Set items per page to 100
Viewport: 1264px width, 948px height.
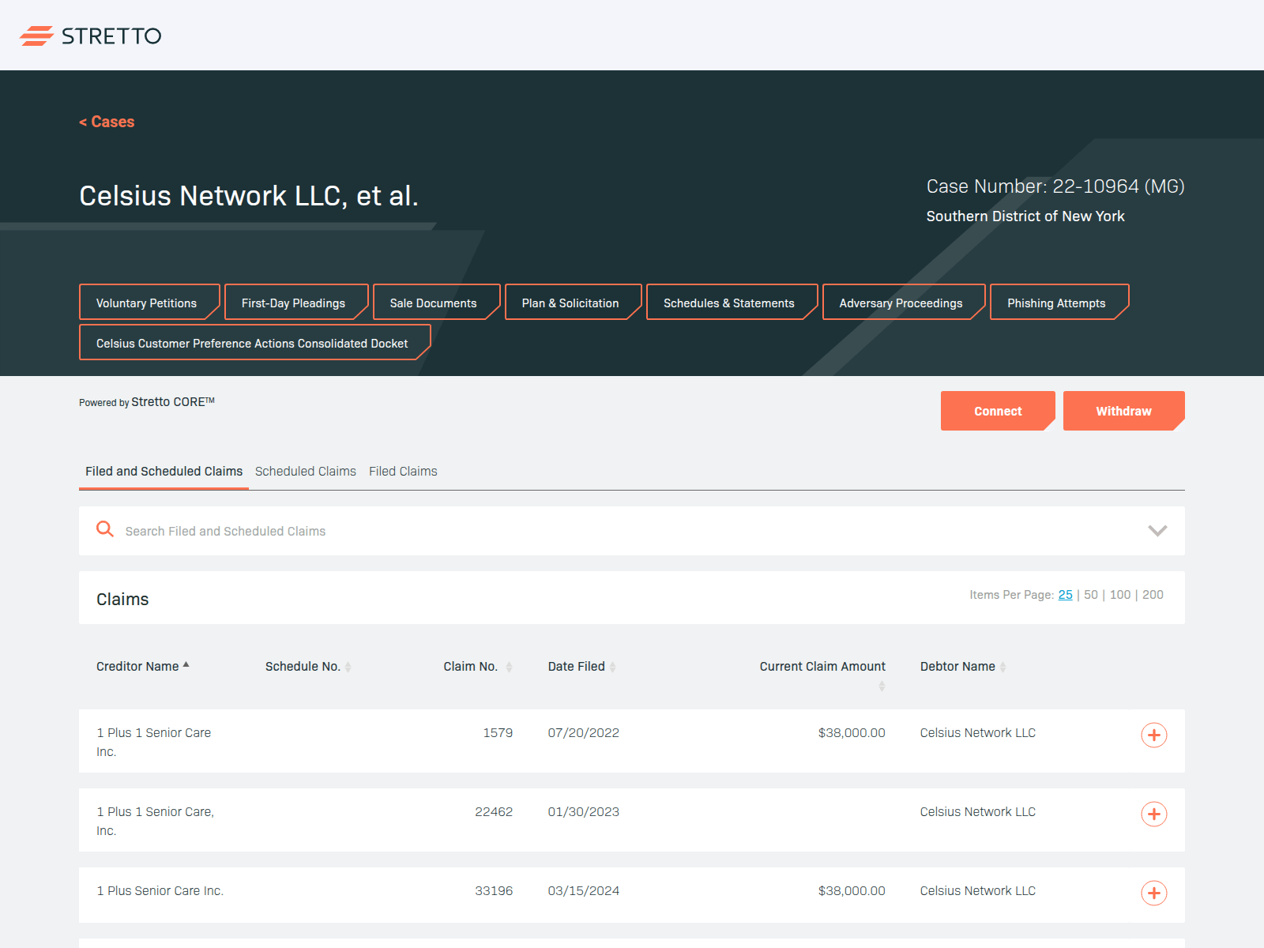1120,595
